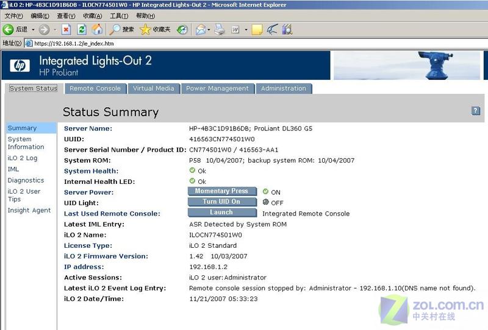The height and width of the screenshot is (330, 488).
Task: Open Mail button dropdown arrow
Action: [209, 30]
